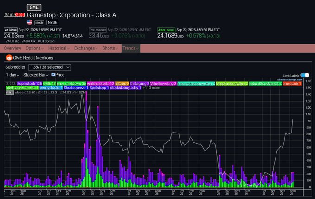The image size is (315, 199).
Task: Click the 24.04 Ask text
Action: (28, 41)
